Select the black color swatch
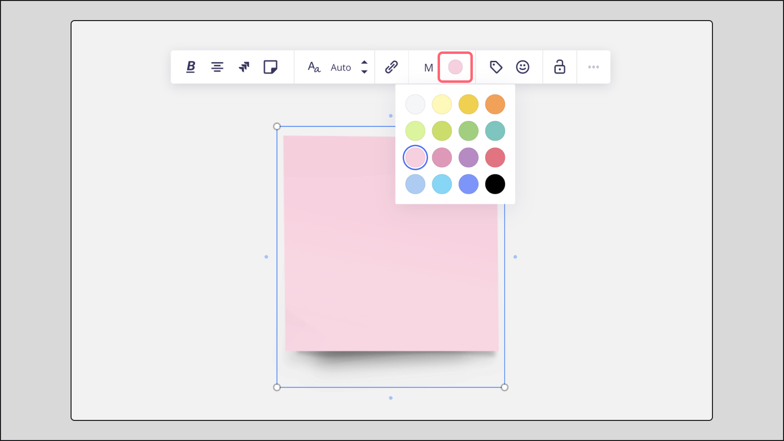784x441 pixels. click(x=495, y=184)
